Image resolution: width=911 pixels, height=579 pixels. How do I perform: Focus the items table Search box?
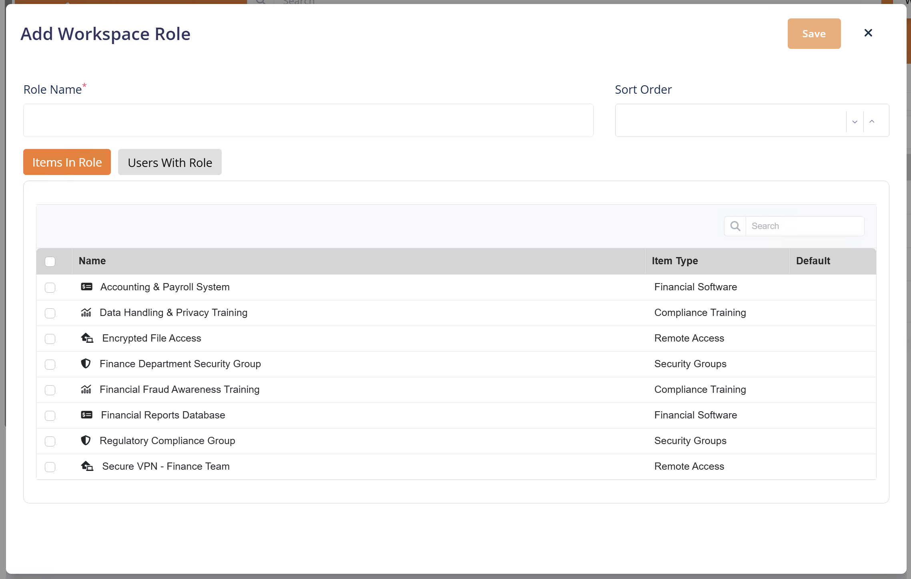[x=804, y=226]
